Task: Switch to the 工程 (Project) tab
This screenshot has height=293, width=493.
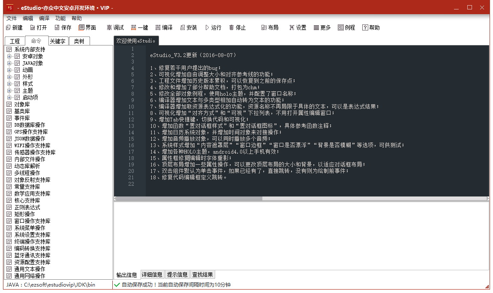Action: 15,41
